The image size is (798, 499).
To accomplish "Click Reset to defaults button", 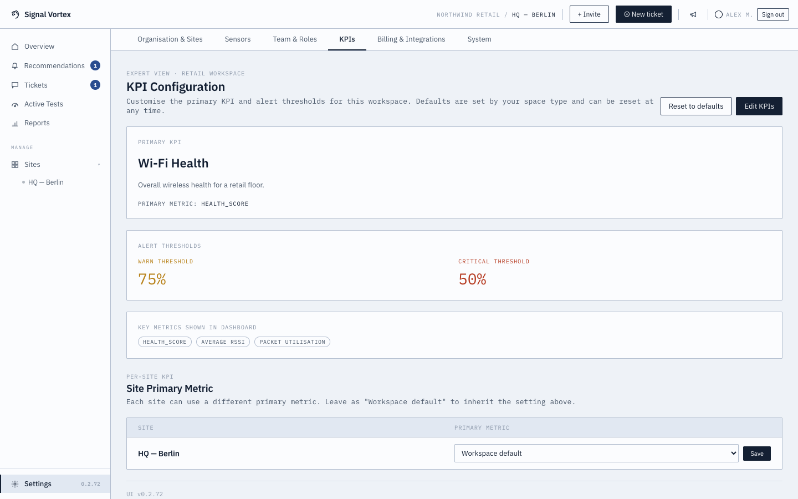I will 696,106.
